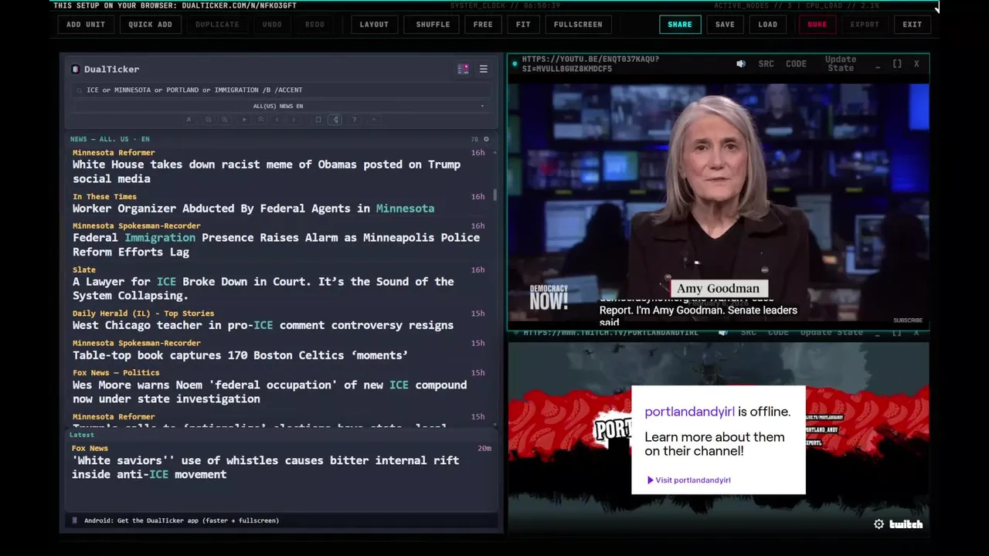Click the YouTube unit URL text

[590, 64]
